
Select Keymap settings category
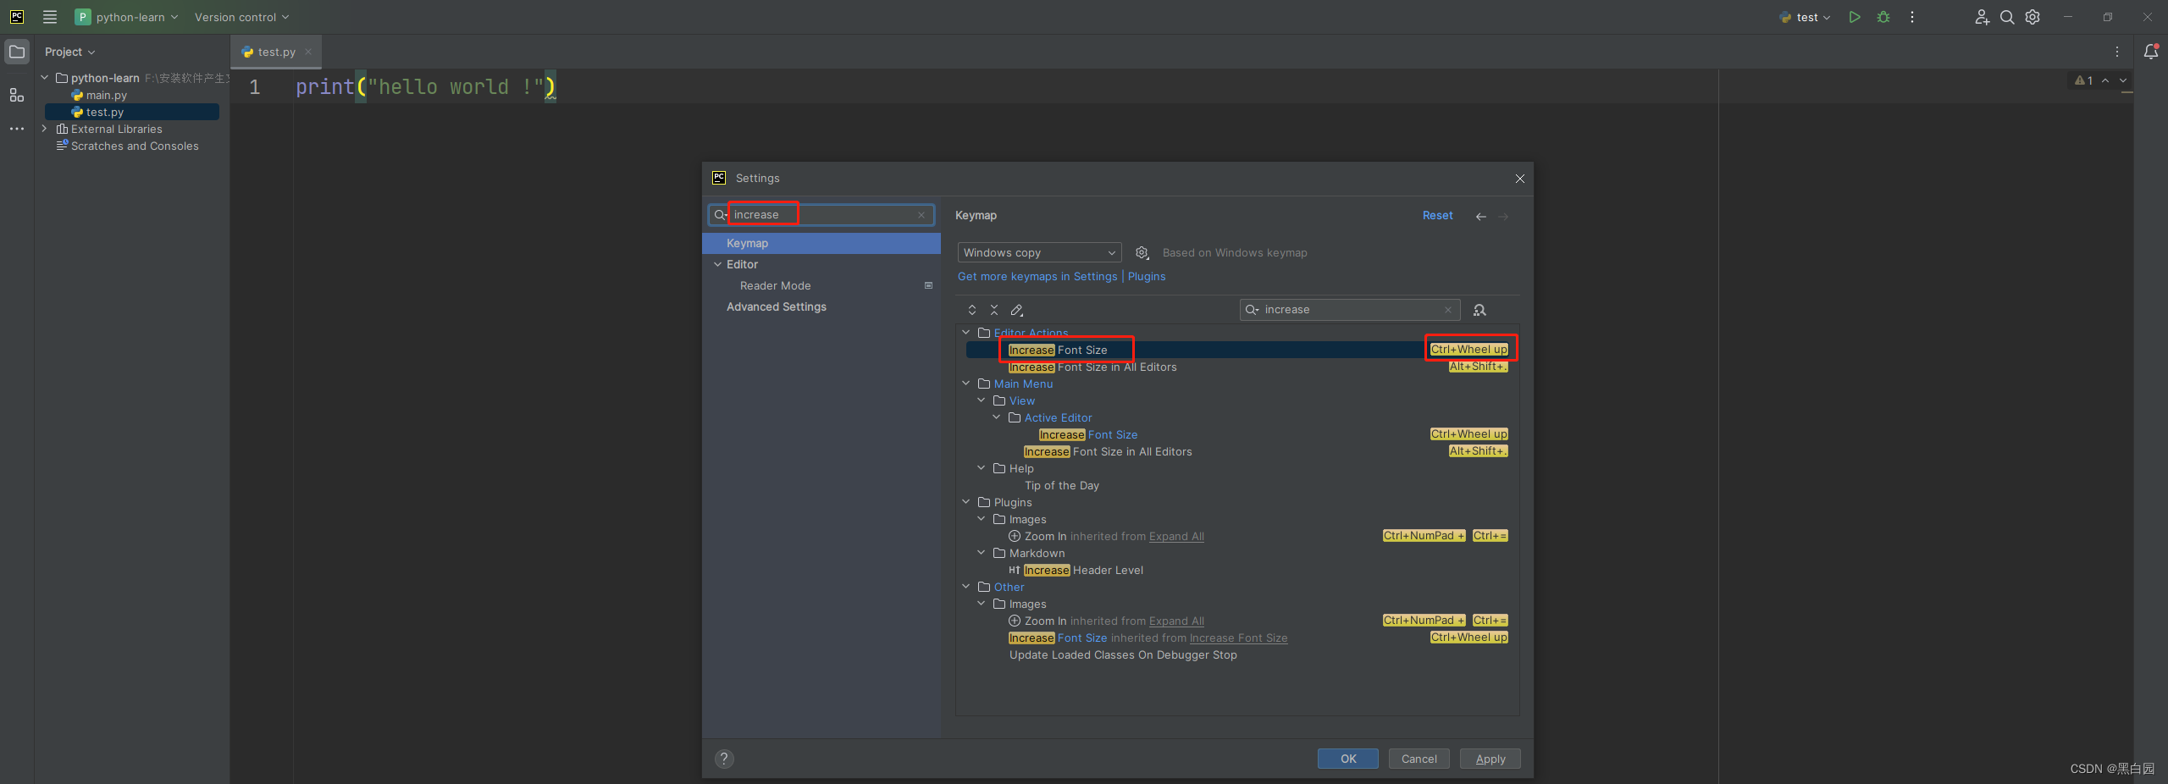tap(821, 243)
